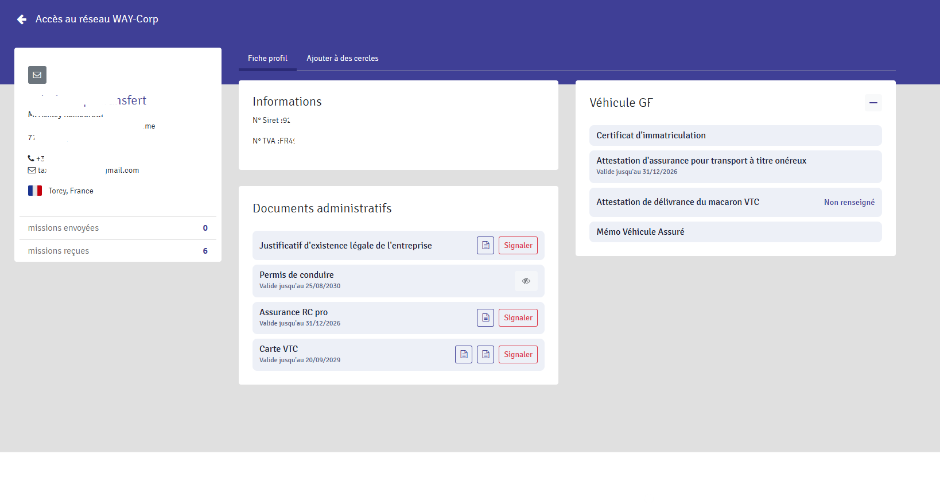Click the envelope message icon on profile card
940x504 pixels.
click(x=37, y=75)
